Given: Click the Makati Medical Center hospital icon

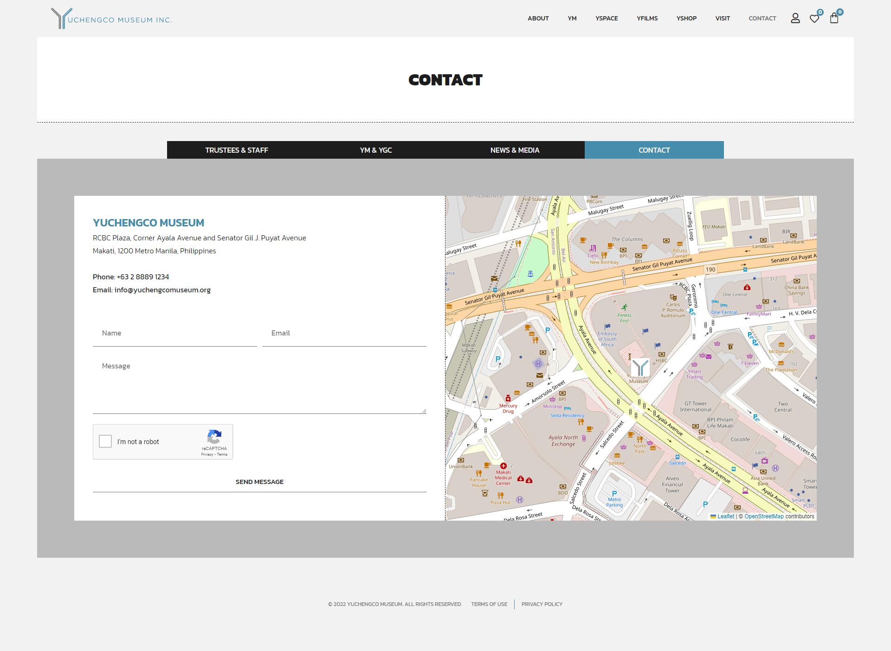Looking at the screenshot, I should pyautogui.click(x=503, y=465).
